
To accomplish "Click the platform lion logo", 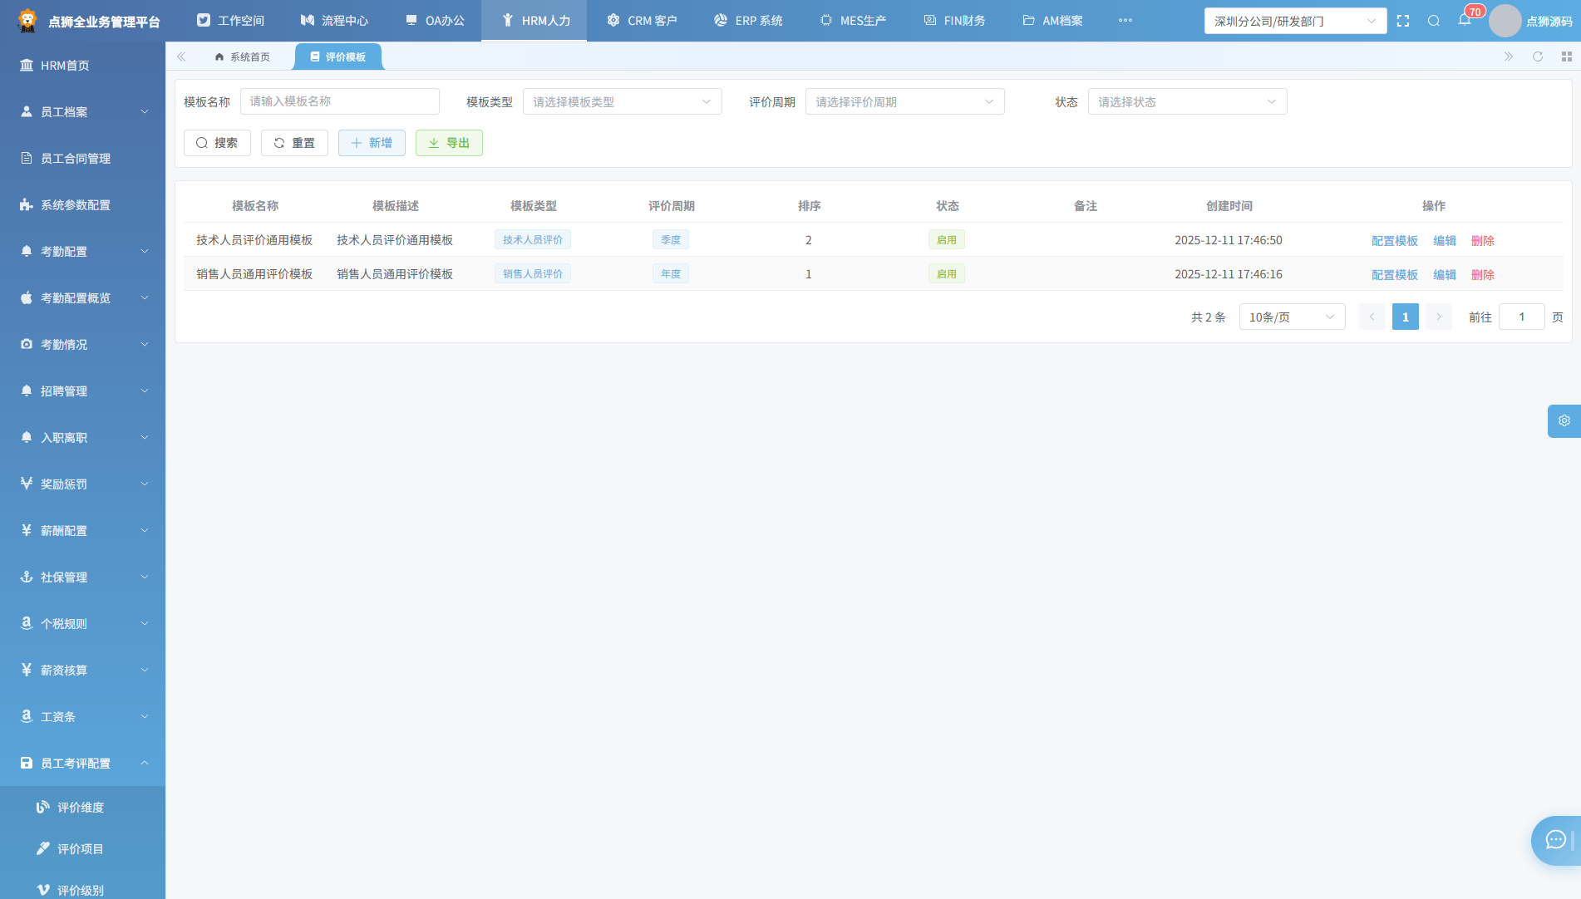I will [27, 21].
